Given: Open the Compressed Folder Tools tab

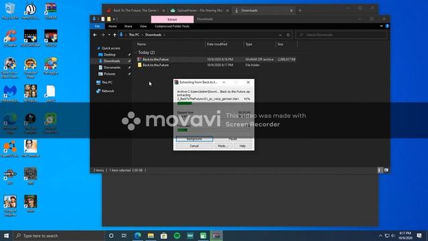Looking at the screenshot, I should 172,26.
